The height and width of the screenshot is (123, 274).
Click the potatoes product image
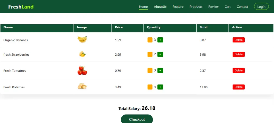(x=82, y=86)
